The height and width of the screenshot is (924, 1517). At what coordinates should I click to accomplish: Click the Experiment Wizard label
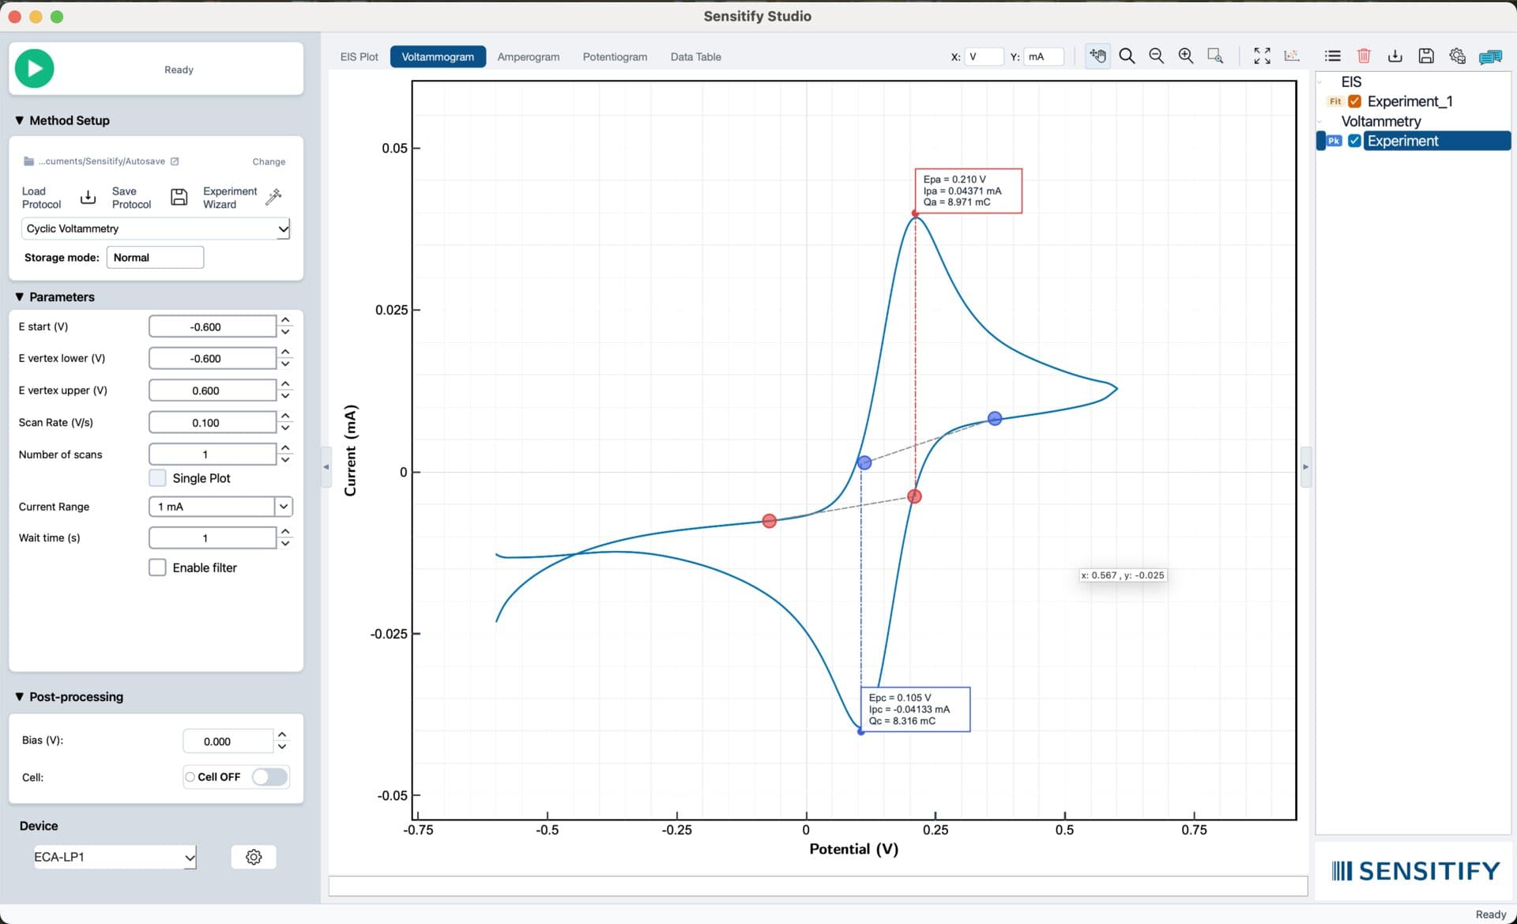[230, 198]
